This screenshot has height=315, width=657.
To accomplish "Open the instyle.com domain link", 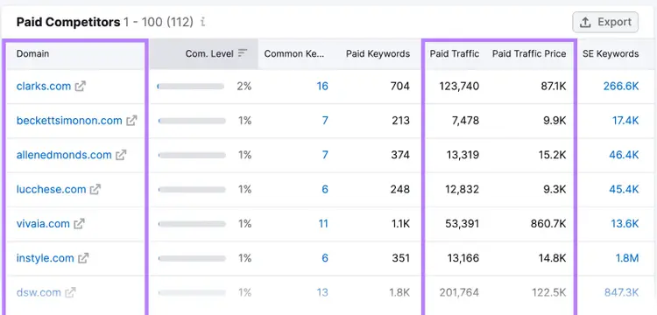I will coord(46,258).
